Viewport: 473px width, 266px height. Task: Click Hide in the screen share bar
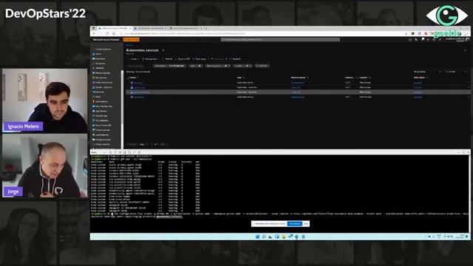pos(305,224)
